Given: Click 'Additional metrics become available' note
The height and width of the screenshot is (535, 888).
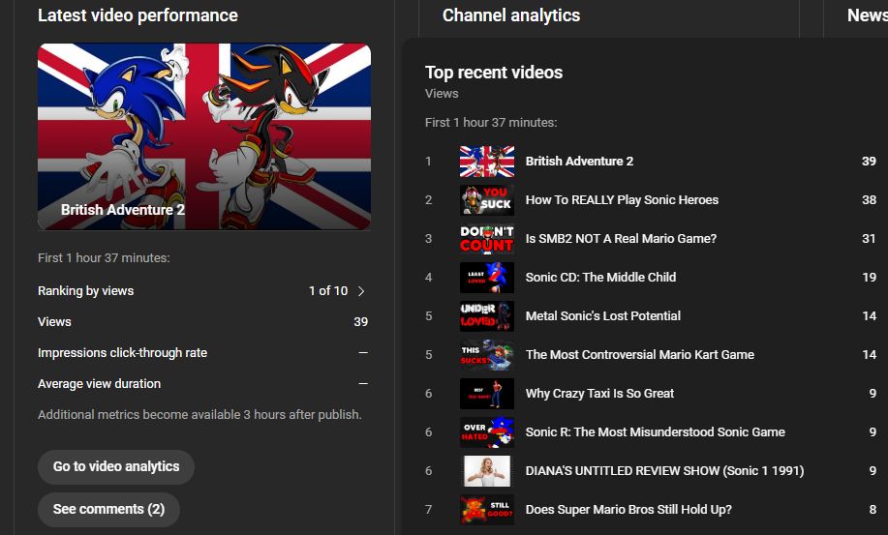Looking at the screenshot, I should click(199, 414).
